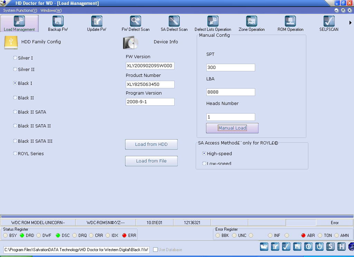Click the Load from HDD button
Image resolution: width=354 pixels, height=257 pixels.
coord(151,144)
